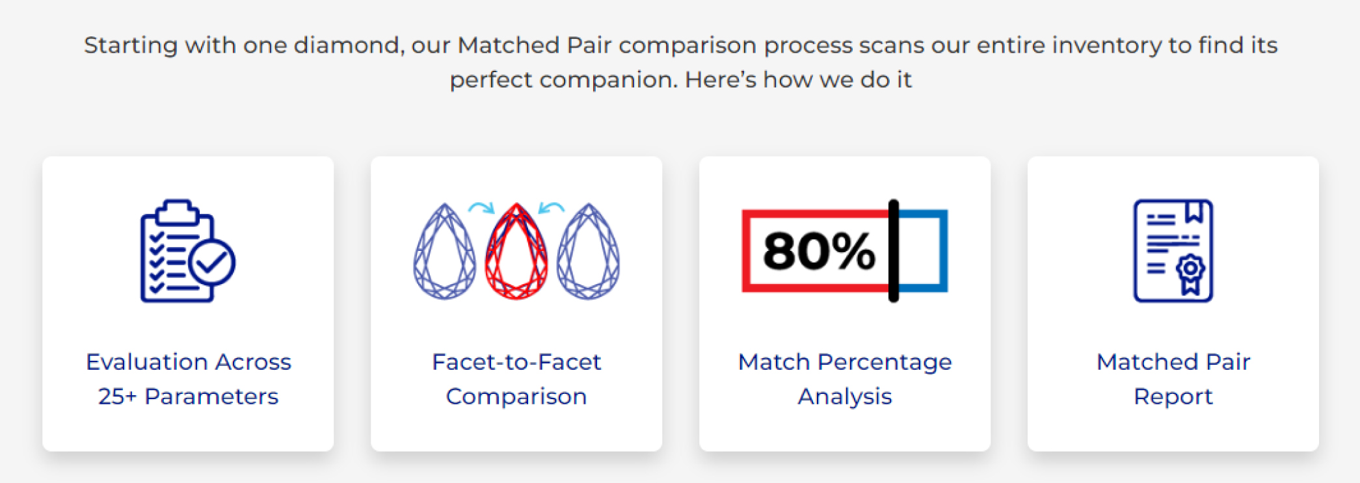
Task: Click the blue section of the match bar
Action: pos(924,251)
